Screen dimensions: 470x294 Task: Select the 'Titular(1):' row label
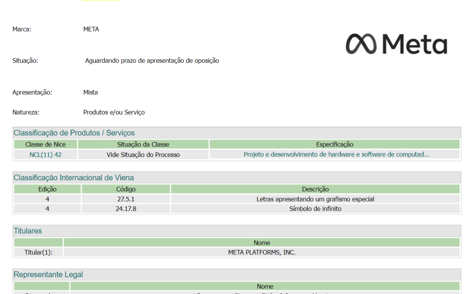click(x=38, y=253)
